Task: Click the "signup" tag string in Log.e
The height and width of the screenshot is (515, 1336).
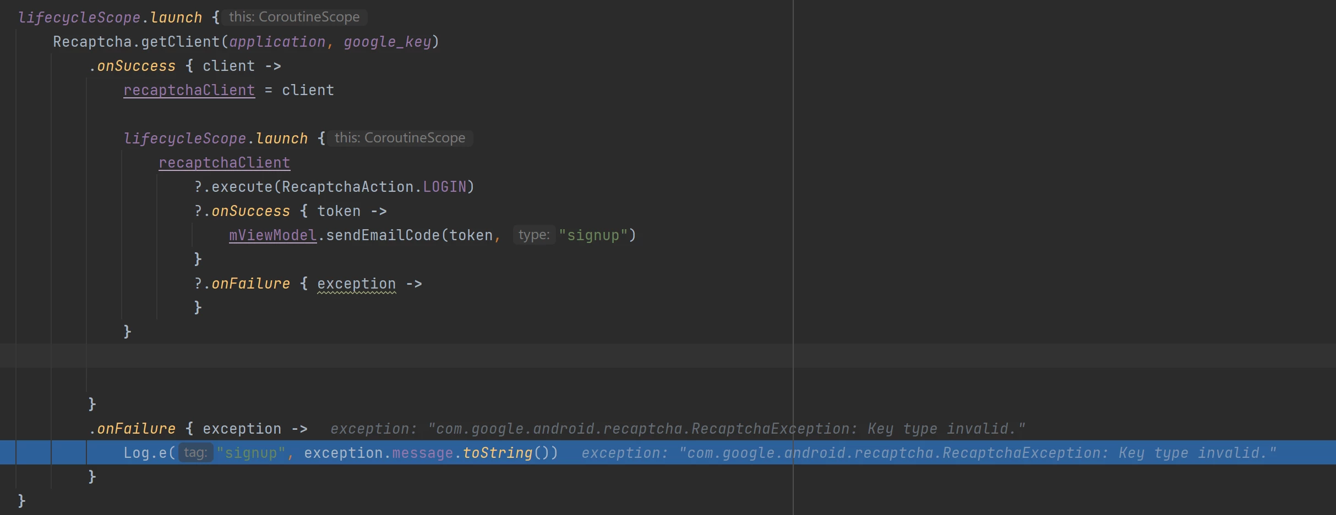Action: (251, 453)
